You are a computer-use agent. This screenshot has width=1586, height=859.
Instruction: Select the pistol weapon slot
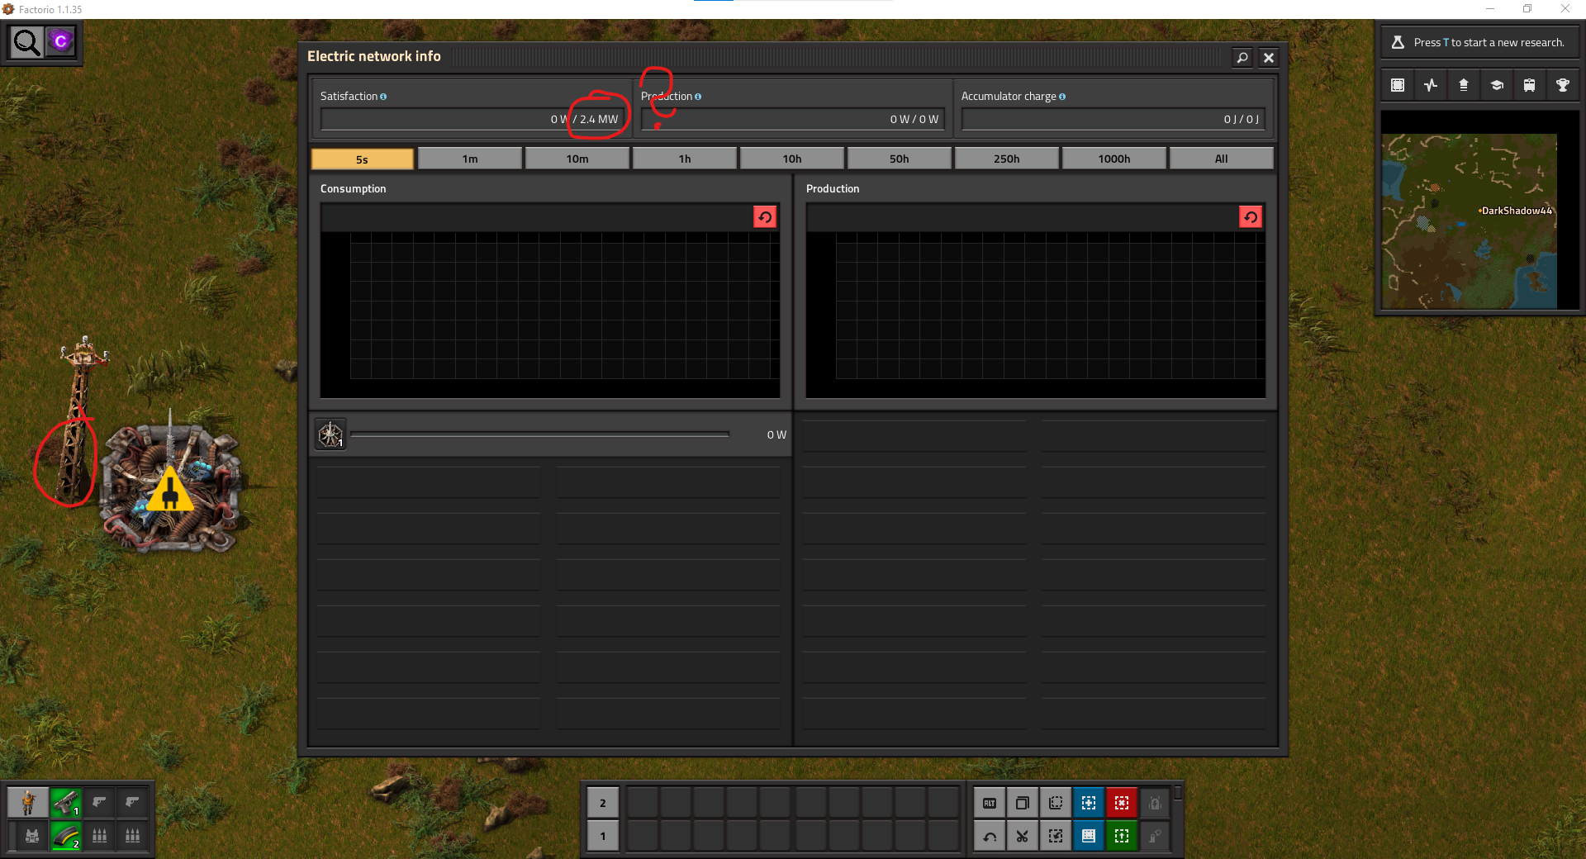click(65, 802)
